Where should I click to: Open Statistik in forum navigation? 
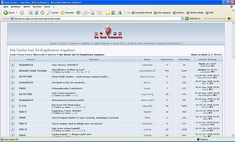pyautogui.click(x=86, y=43)
